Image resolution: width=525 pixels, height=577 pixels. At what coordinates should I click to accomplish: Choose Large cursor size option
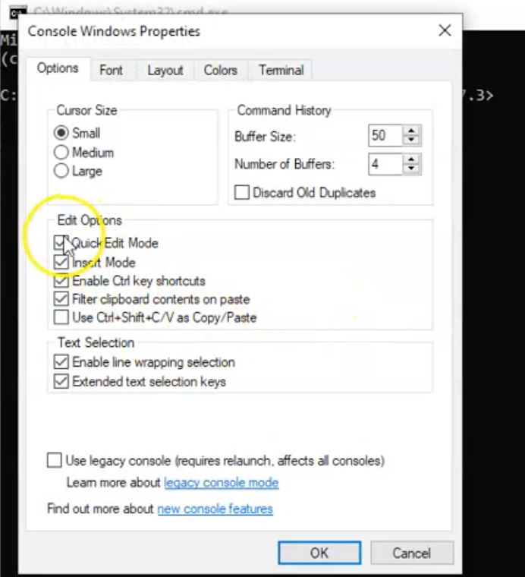point(61,172)
